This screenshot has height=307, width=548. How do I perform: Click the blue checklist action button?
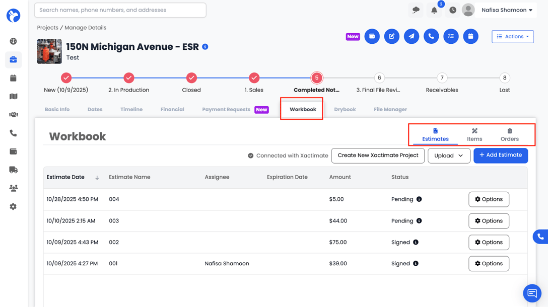[451, 36]
